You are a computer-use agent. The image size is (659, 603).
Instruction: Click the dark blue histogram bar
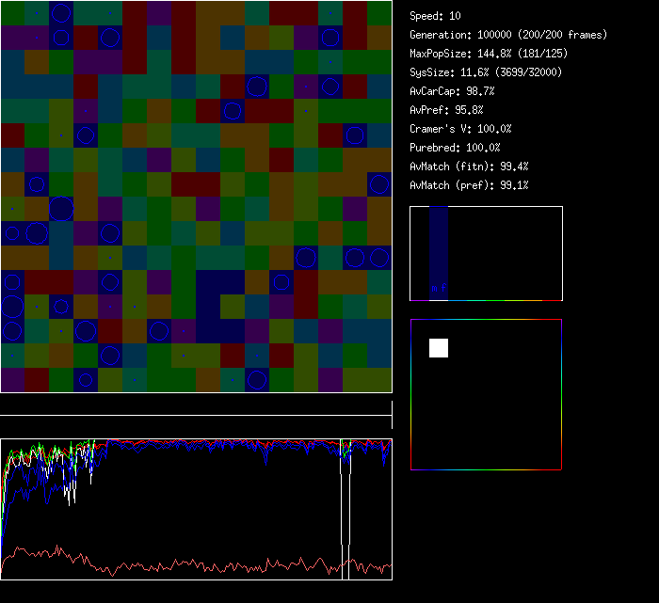point(439,245)
